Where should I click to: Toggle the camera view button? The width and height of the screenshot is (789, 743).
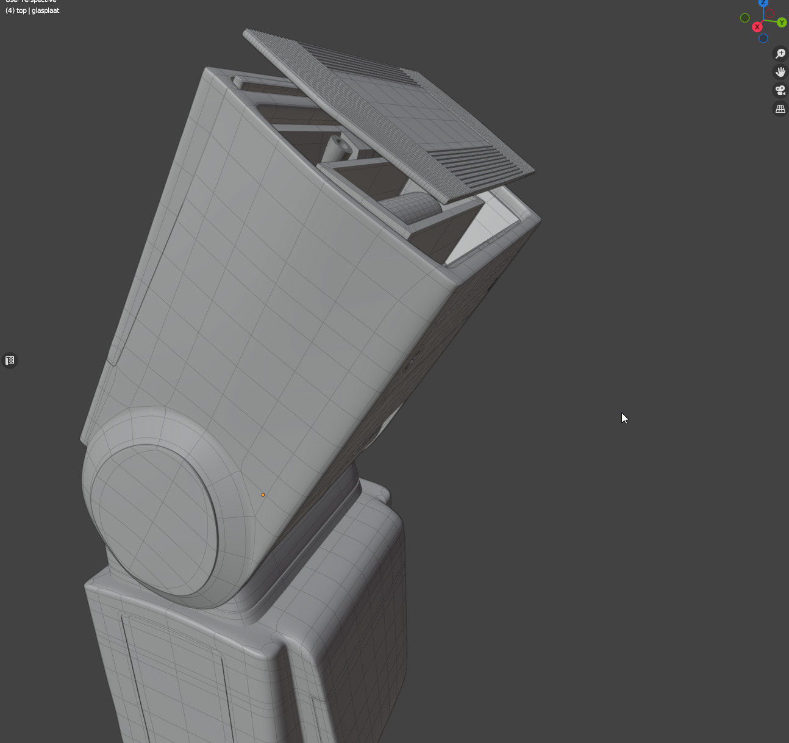click(x=780, y=90)
